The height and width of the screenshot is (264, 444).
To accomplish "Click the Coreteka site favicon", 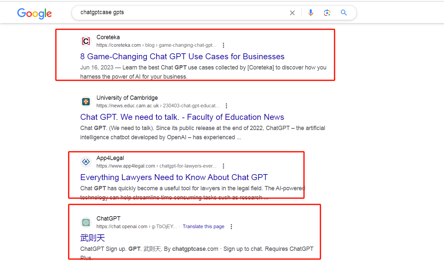I will point(86,41).
